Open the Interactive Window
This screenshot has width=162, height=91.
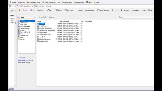[x=49, y=2]
